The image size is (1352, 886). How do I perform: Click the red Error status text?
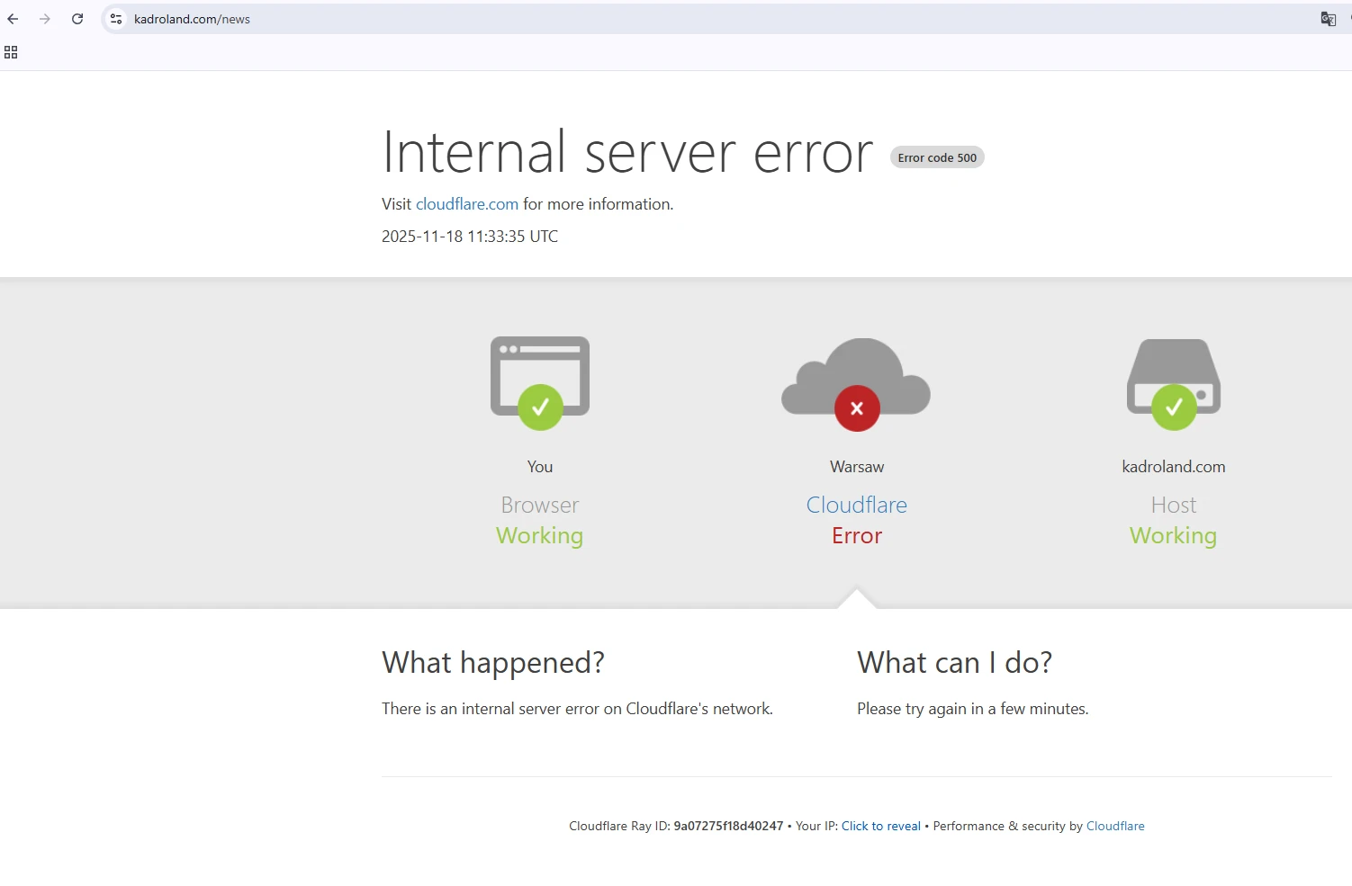click(856, 536)
